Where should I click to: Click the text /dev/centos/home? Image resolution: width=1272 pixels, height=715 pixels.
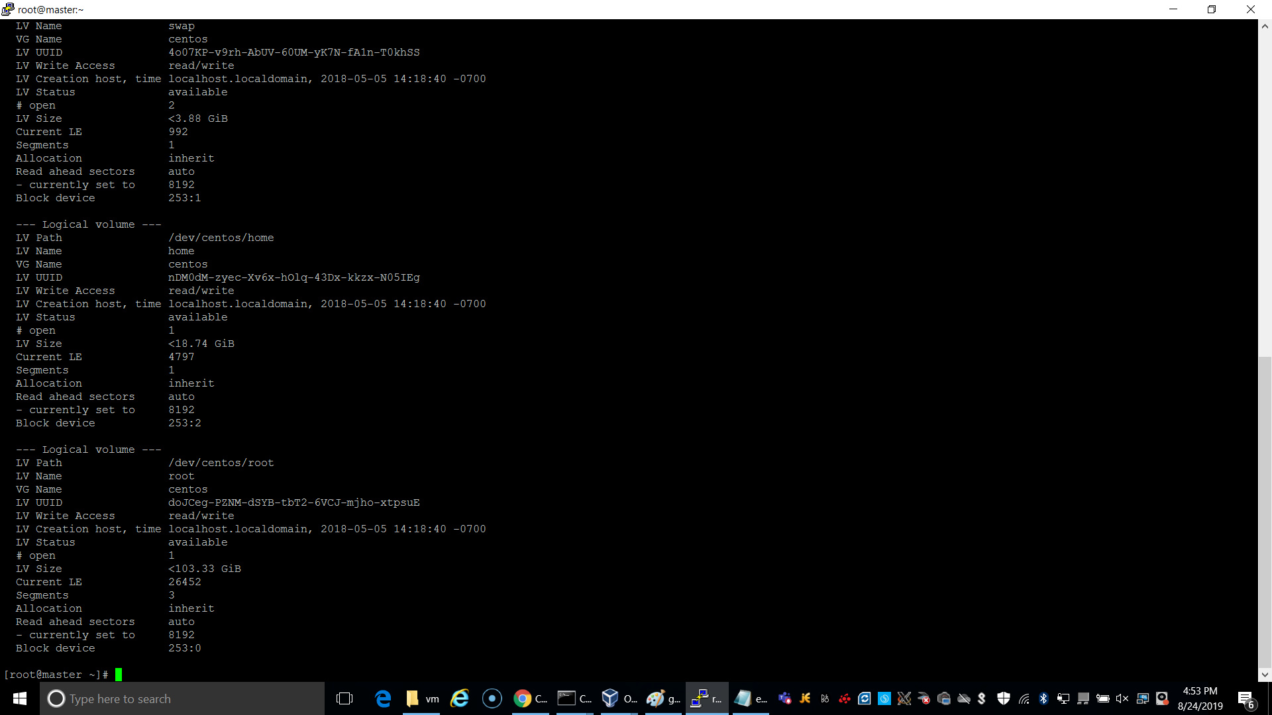pyautogui.click(x=221, y=238)
